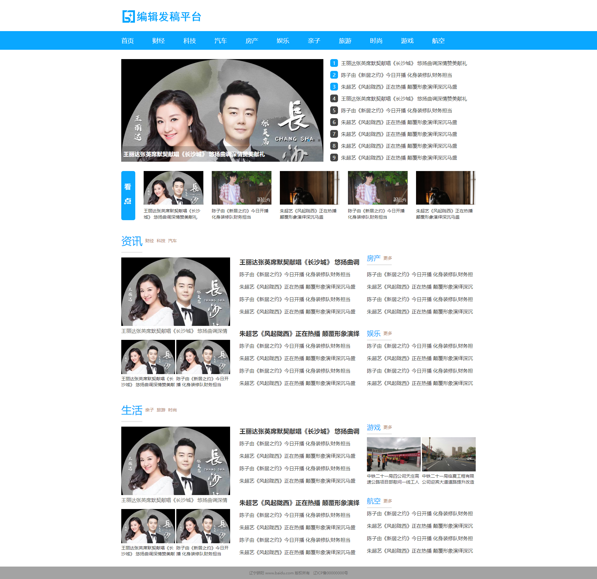The image size is (597, 579).
Task: Click the 中铁二十一局 road construction thumbnail
Action: (448, 454)
